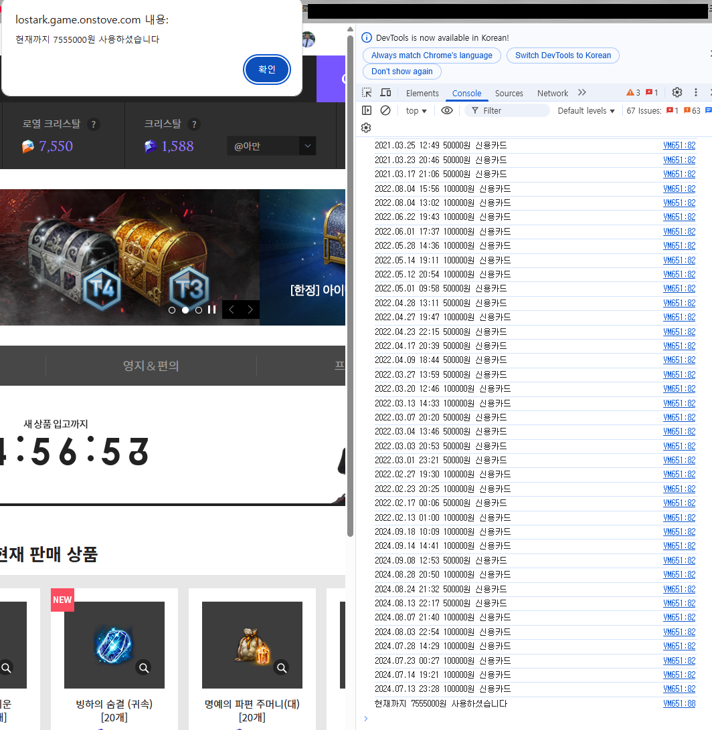Click the 크리스탈 help question mark

(x=194, y=124)
